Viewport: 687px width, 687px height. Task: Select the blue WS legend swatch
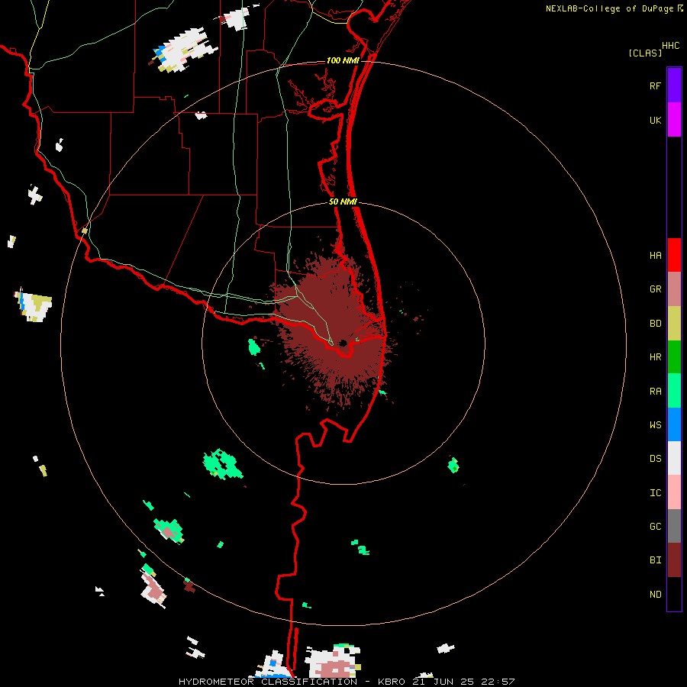(x=674, y=424)
